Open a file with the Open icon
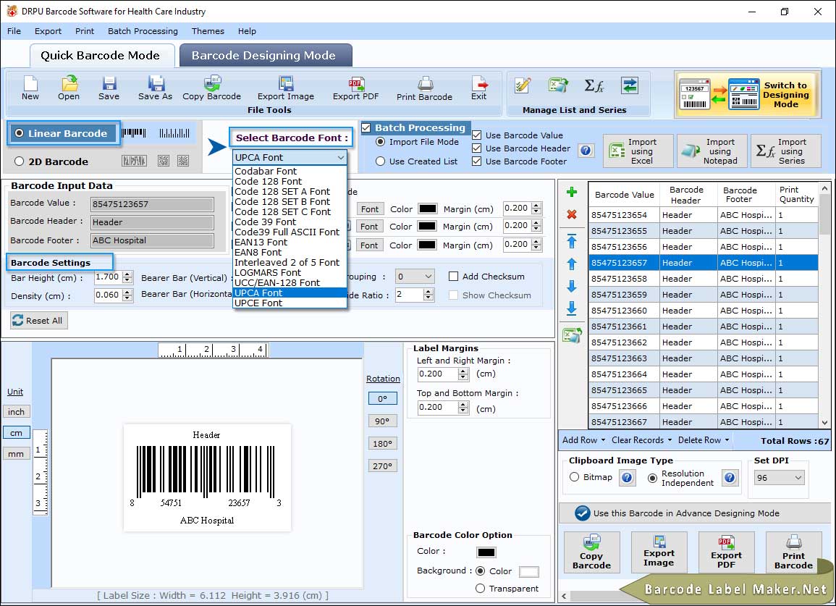Screen dimensions: 836x606 pyautogui.click(x=69, y=88)
